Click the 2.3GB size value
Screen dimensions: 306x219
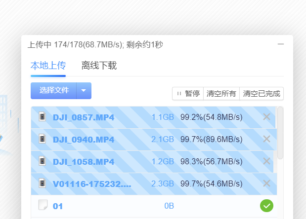pyautogui.click(x=163, y=184)
